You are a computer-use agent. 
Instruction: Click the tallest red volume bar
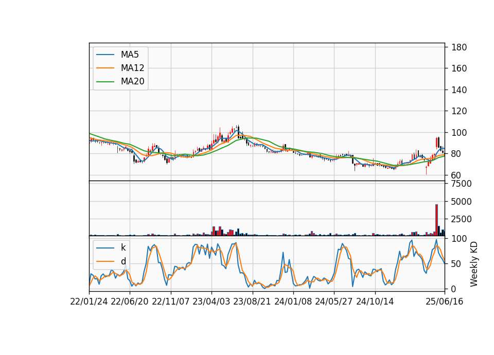coord(436,220)
